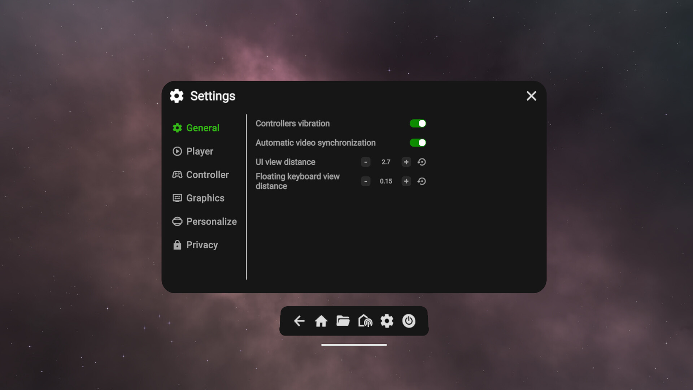
Task: Switch to Controller settings tab
Action: pyautogui.click(x=207, y=175)
